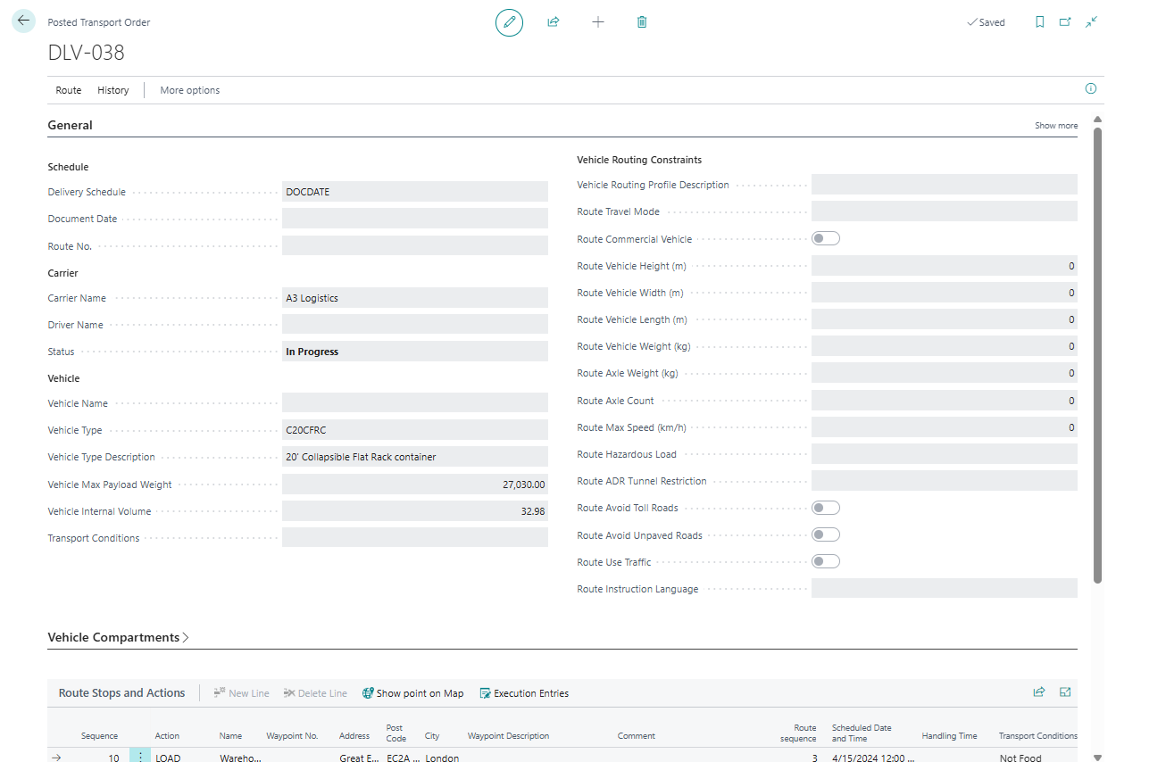
Task: Click the back arrow button
Action: 23,21
